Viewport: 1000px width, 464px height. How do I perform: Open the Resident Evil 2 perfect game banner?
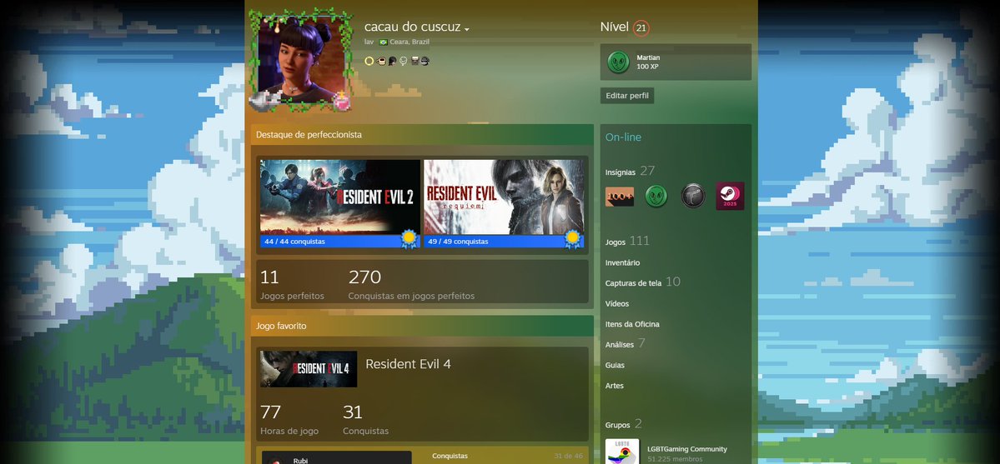tap(340, 197)
